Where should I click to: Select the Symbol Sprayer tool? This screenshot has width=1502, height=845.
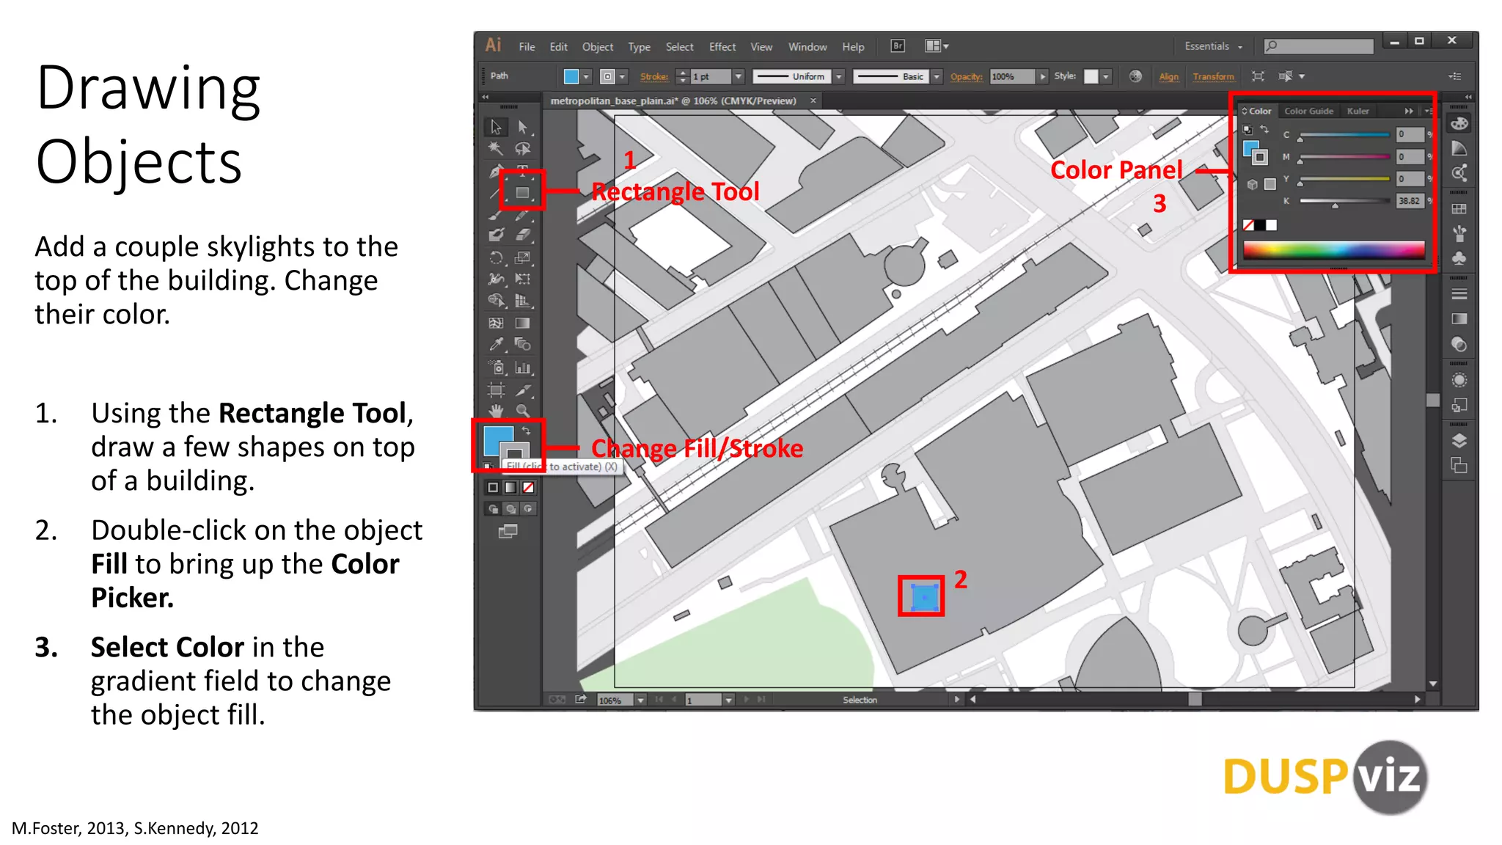pyautogui.click(x=496, y=367)
